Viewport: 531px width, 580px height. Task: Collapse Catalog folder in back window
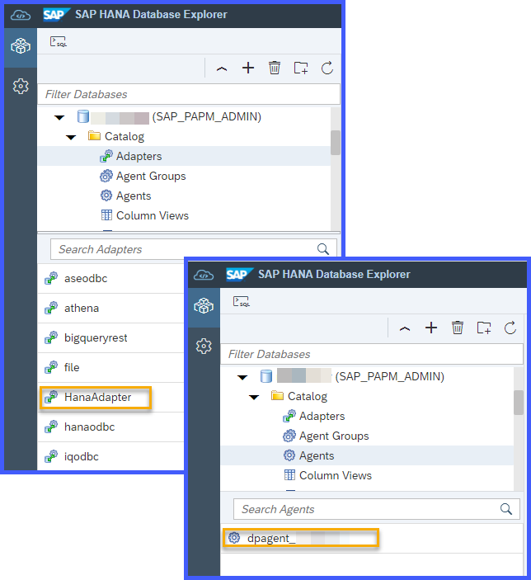(x=71, y=138)
